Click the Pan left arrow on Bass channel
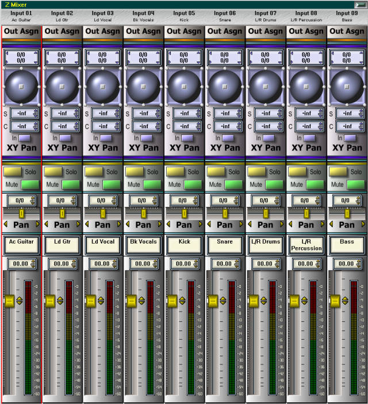Viewport: 368px width, 404px height. pos(332,224)
